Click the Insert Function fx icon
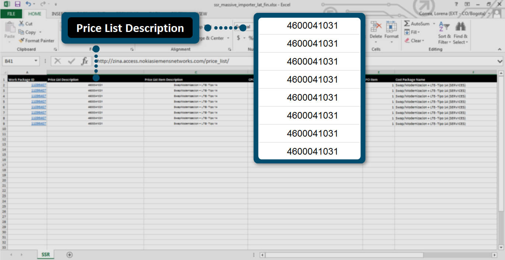Image resolution: width=505 pixels, height=260 pixels. 85,61
